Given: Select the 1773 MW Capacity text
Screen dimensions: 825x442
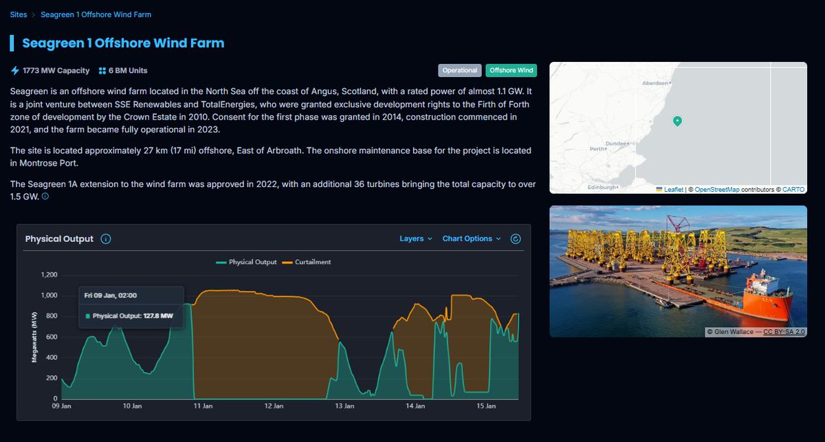Looking at the screenshot, I should [56, 71].
